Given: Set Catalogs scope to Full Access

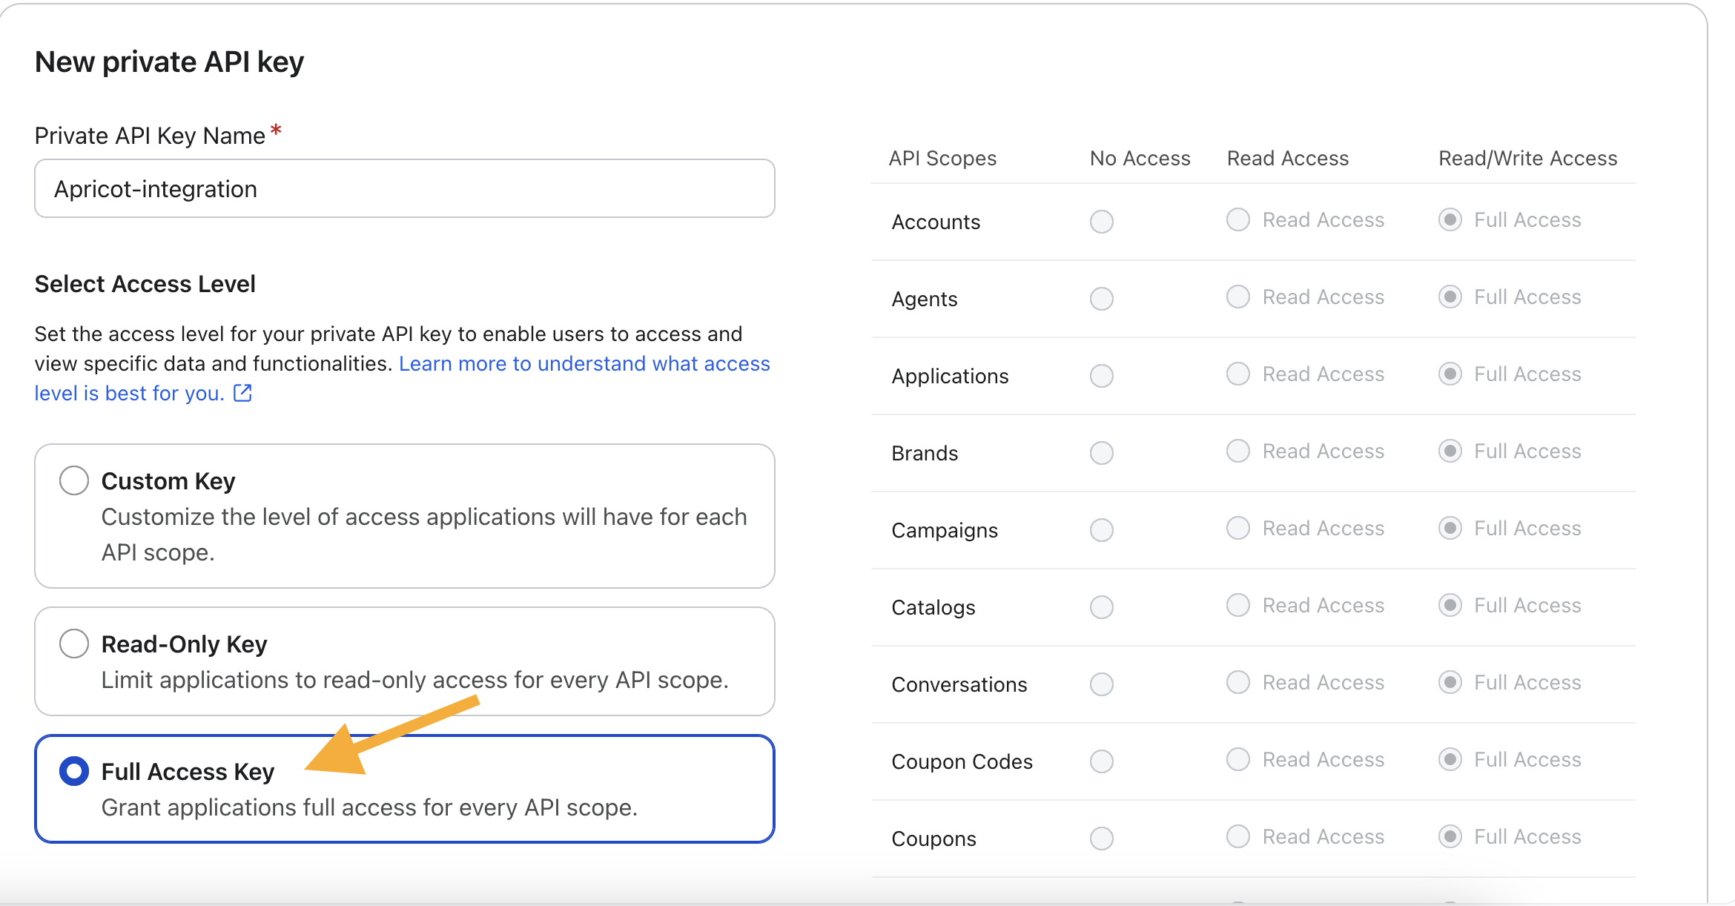Looking at the screenshot, I should coord(1450,605).
